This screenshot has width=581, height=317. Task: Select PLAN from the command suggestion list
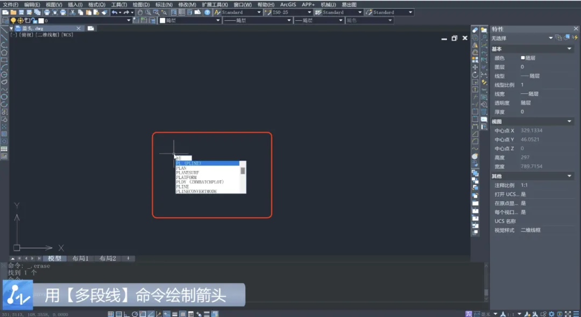pyautogui.click(x=181, y=168)
